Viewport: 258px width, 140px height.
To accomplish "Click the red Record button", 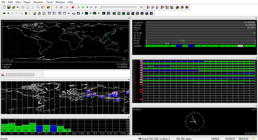I will [73, 7].
